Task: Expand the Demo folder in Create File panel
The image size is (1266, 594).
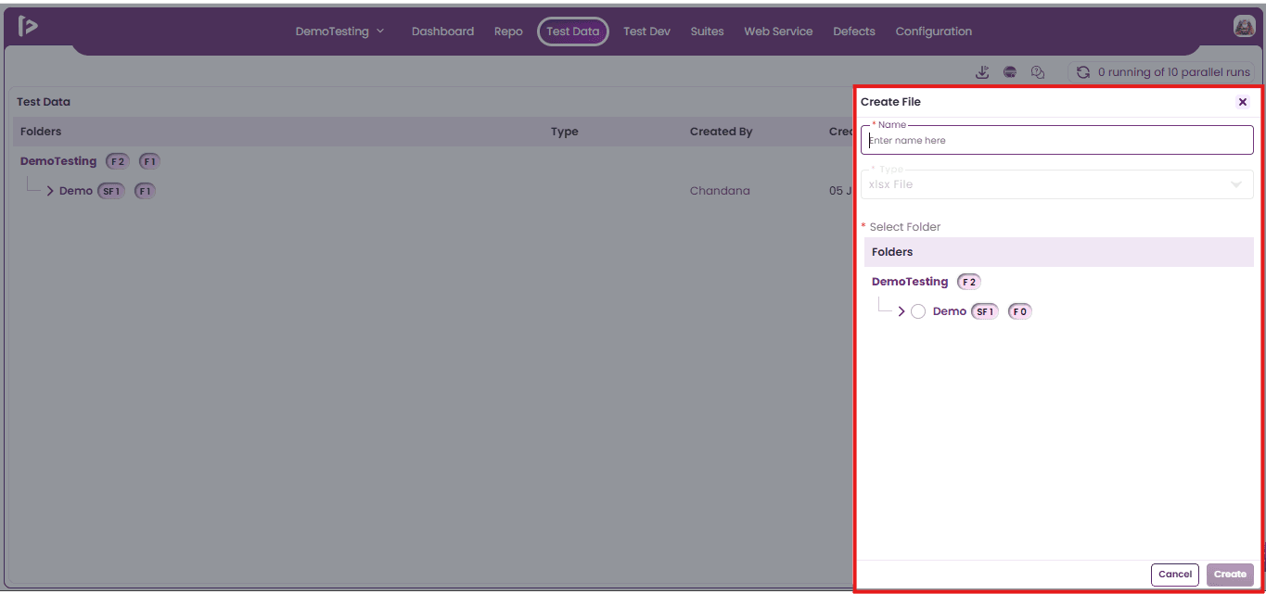Action: [902, 311]
